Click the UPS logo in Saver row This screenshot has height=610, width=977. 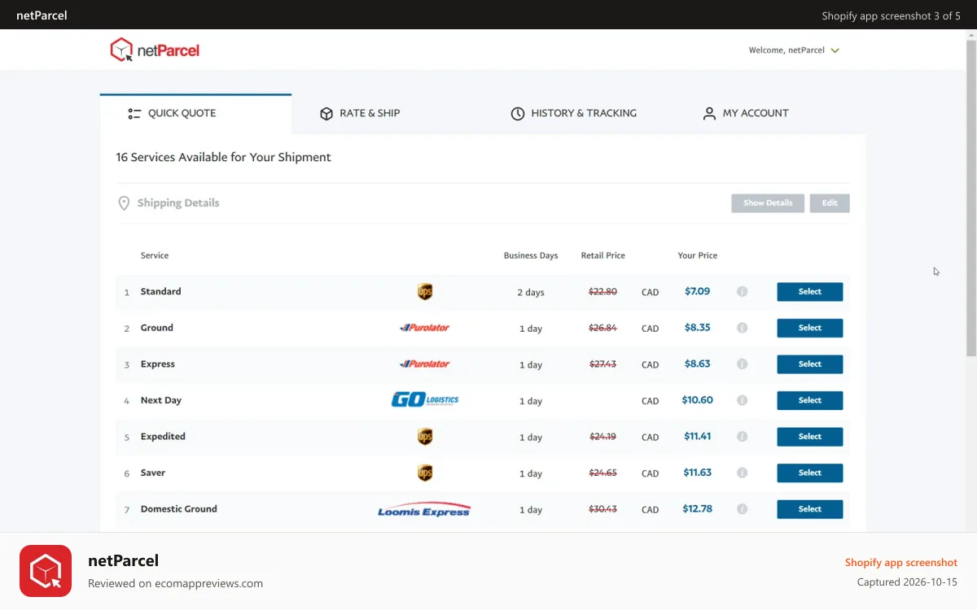(x=425, y=473)
